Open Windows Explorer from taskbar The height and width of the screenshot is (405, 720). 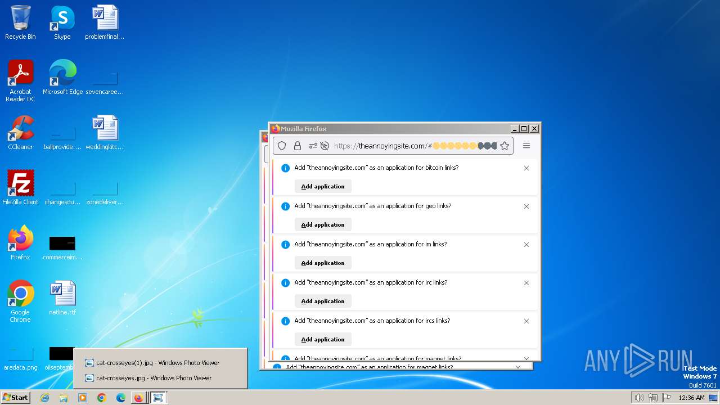coord(64,398)
